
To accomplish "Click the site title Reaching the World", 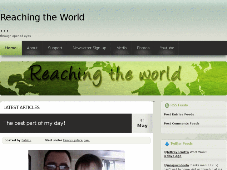I will point(42,17).
